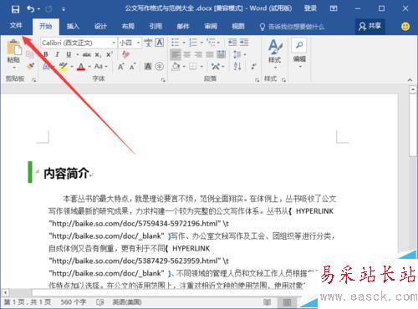
Task: Click the 560 个字 word count
Action: 74,302
